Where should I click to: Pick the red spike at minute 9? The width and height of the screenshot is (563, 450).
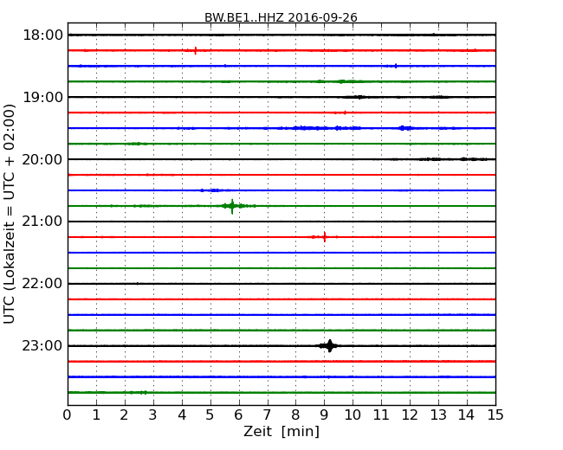[325, 237]
